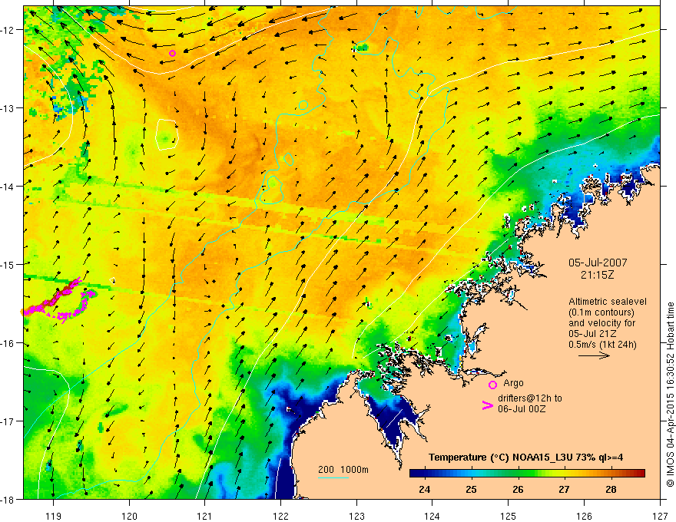Click the latitude axis label -16
This screenshot has width=676, height=522.
click(8, 343)
